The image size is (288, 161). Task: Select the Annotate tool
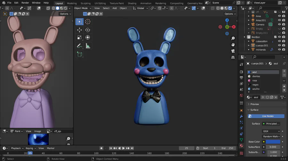click(x=79, y=46)
